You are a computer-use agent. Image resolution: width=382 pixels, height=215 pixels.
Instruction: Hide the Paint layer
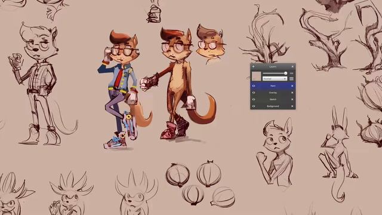tap(254, 86)
